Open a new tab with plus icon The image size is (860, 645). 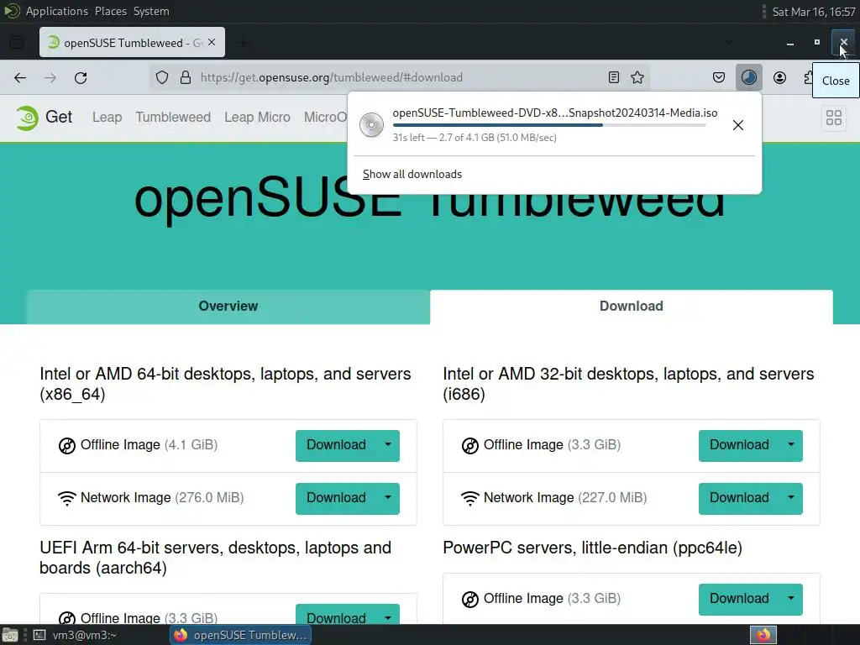click(244, 42)
